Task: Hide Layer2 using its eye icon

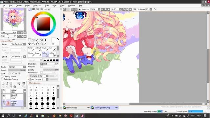Action: point(4,95)
